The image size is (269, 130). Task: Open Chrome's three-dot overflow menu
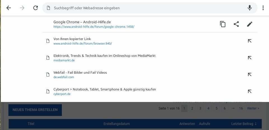pos(263,8)
